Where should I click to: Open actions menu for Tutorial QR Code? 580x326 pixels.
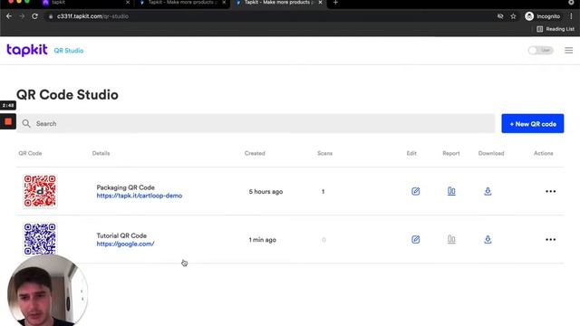(x=550, y=239)
